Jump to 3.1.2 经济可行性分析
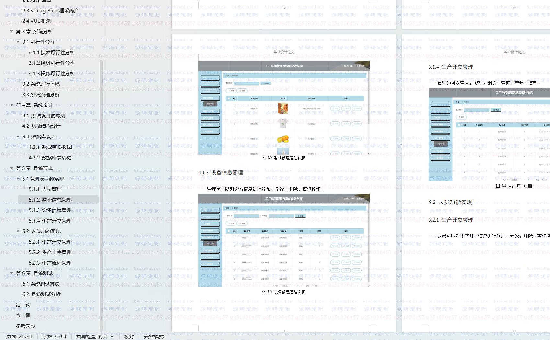Screen dimensions: 550x340 coord(52,63)
